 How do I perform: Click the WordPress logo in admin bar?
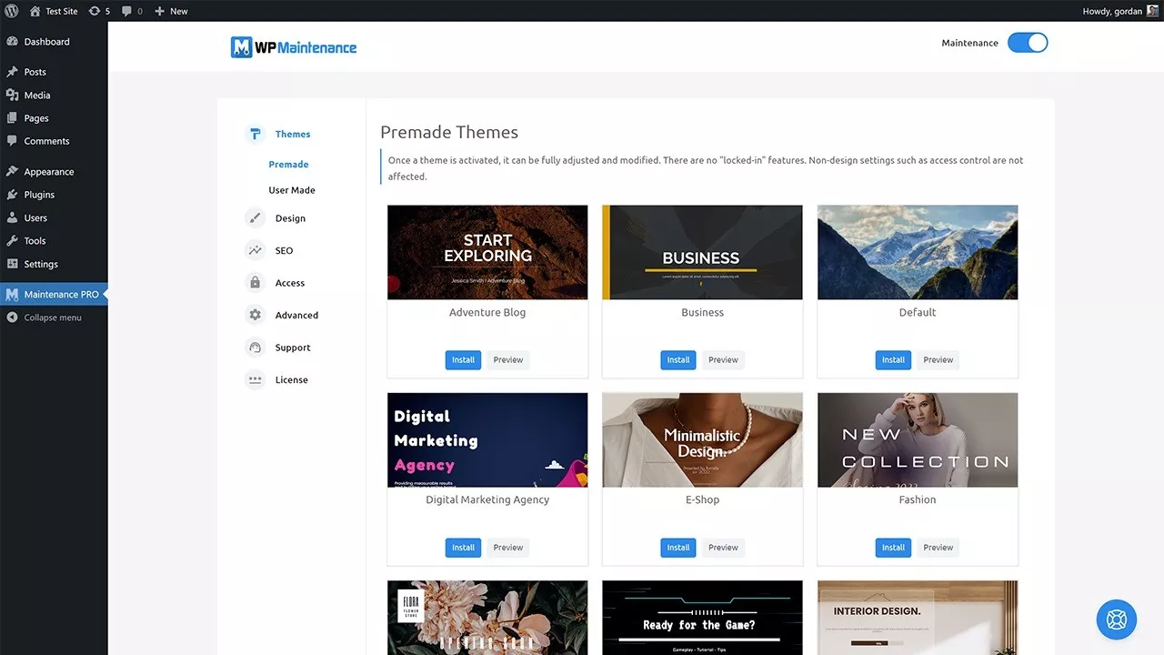coord(12,11)
